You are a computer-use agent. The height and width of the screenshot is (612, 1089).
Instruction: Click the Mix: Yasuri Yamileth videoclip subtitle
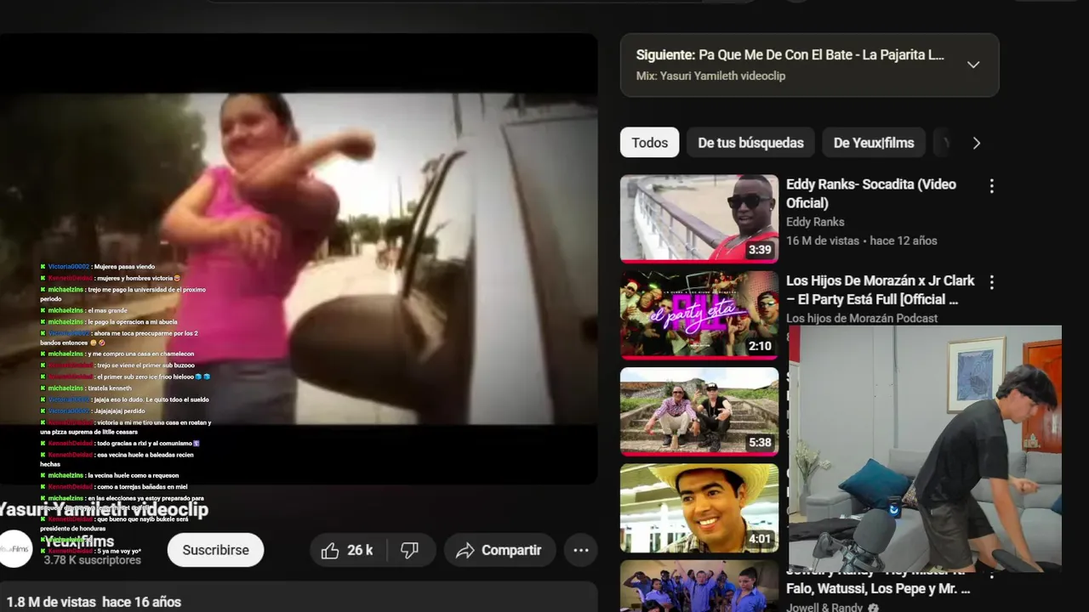click(710, 76)
